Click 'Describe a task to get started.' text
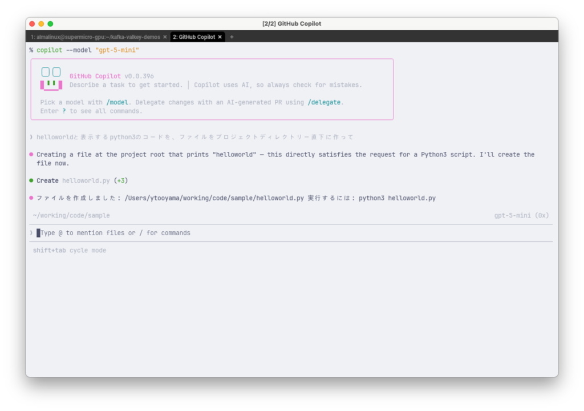Viewport: 584px width, 411px height. point(126,85)
